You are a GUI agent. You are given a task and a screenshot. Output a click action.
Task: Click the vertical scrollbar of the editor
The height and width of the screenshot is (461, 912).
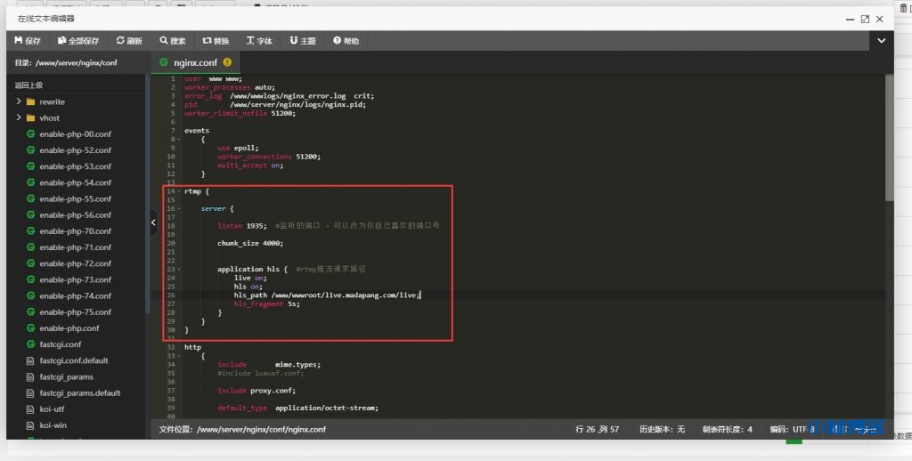pyautogui.click(x=889, y=133)
